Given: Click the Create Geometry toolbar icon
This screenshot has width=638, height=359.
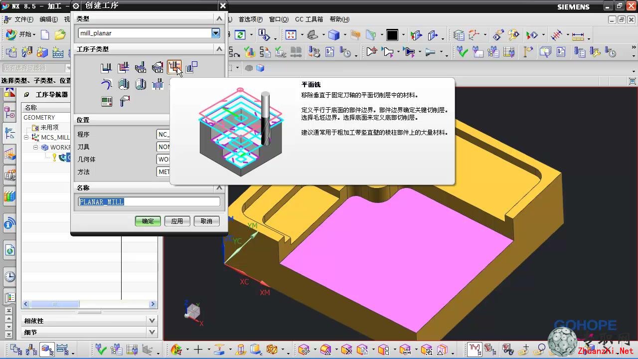Looking at the screenshot, I should [42, 51].
